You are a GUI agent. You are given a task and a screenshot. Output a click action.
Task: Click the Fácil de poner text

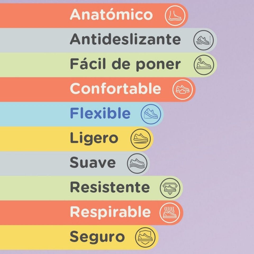[125, 64]
